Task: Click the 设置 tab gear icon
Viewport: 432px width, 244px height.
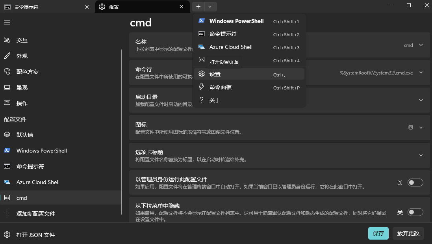Action: 102,7
